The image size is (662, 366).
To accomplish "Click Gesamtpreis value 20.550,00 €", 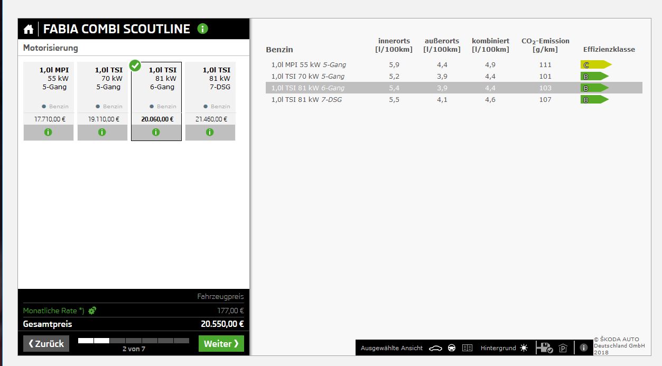I will tap(222, 324).
